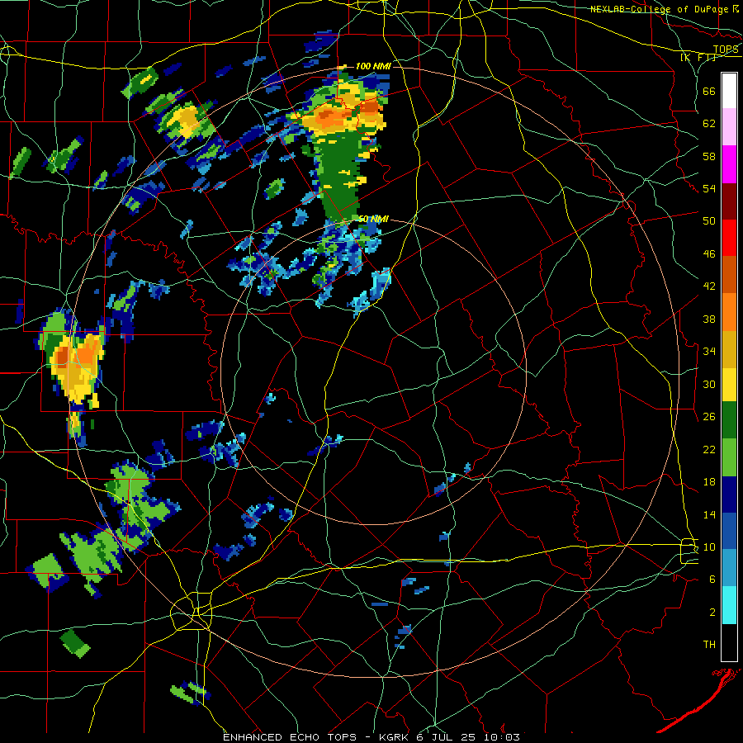
Task: Click legend value 6
Action: (x=712, y=580)
